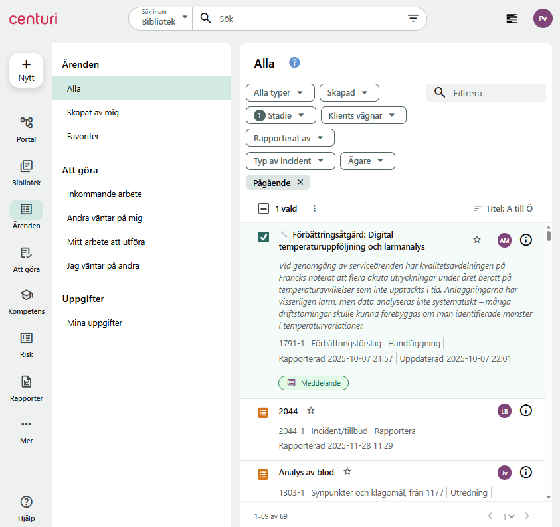Expand the Alla typer dropdown
This screenshot has width=560, height=527.
click(x=279, y=93)
